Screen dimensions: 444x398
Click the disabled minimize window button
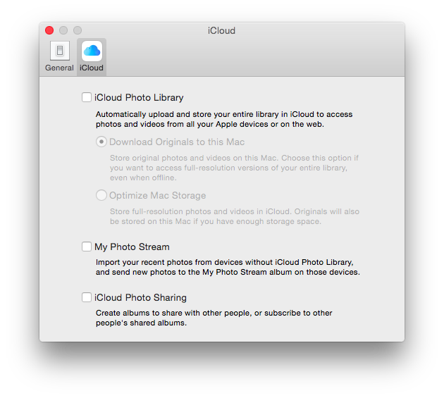[63, 30]
